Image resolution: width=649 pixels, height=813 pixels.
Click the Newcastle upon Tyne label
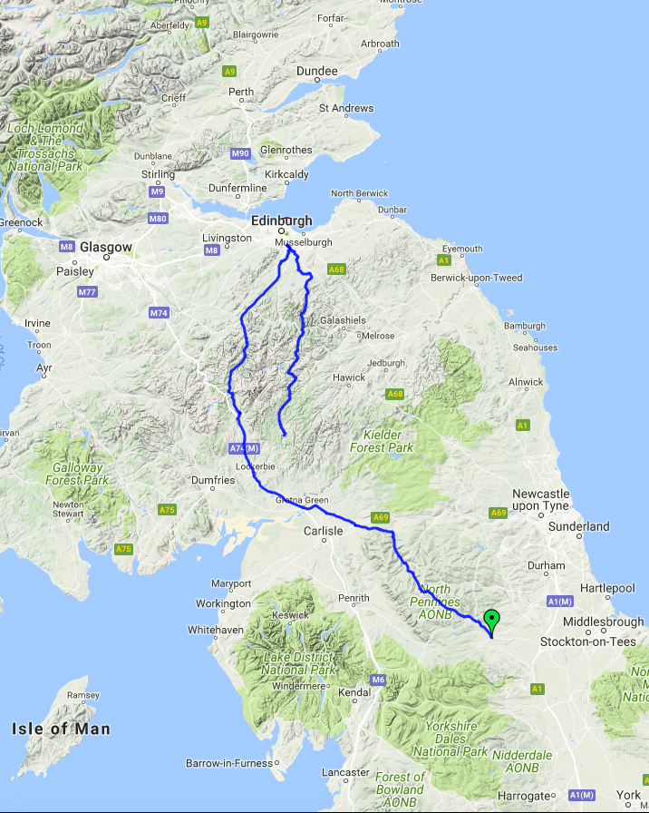[541, 500]
